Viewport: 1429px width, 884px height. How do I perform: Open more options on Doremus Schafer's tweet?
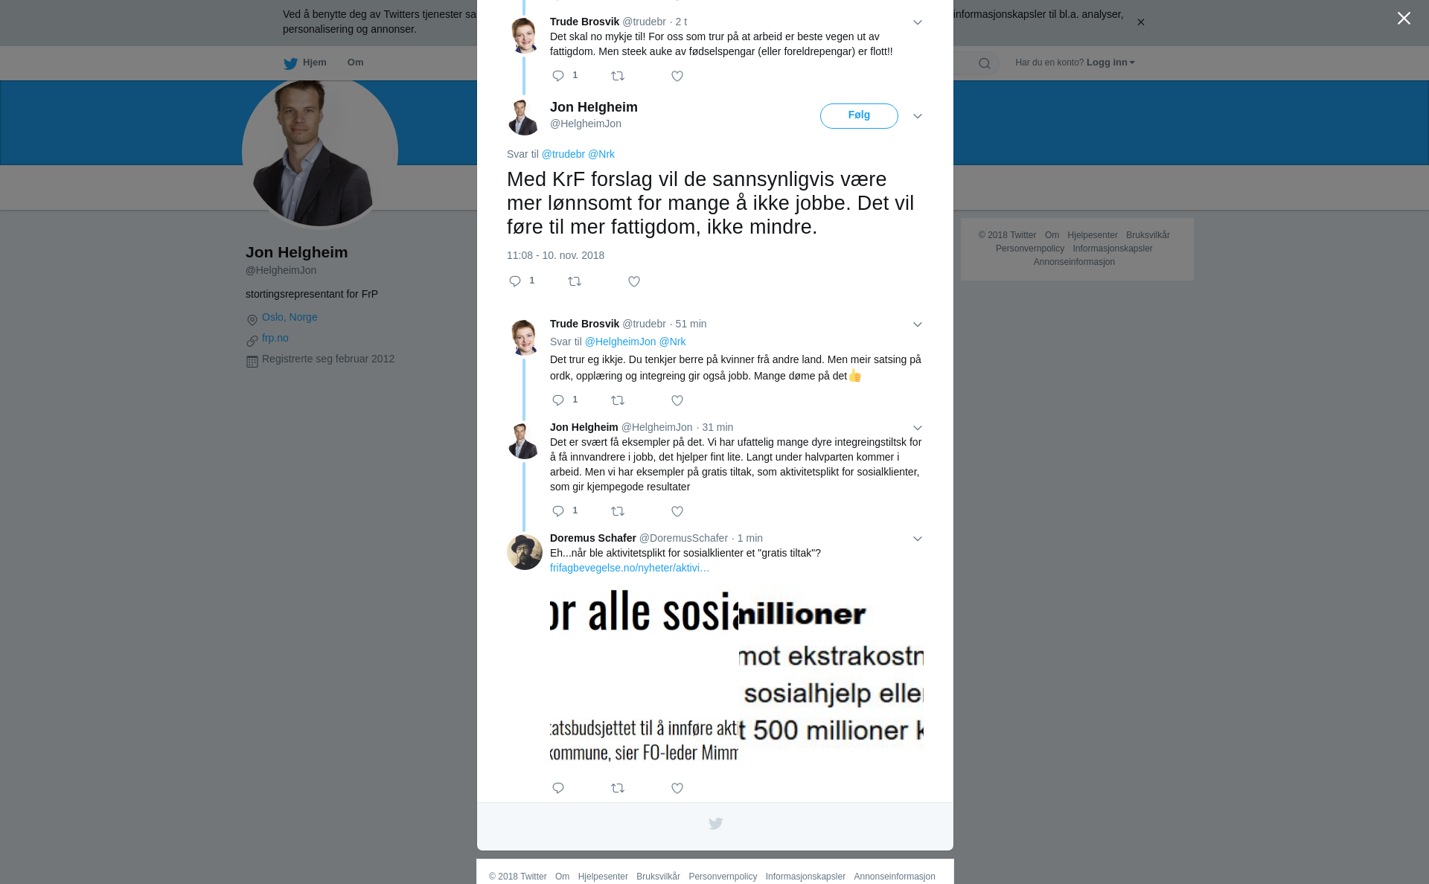point(918,539)
